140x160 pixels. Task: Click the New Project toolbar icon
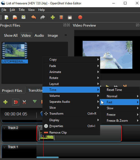[7, 17]
